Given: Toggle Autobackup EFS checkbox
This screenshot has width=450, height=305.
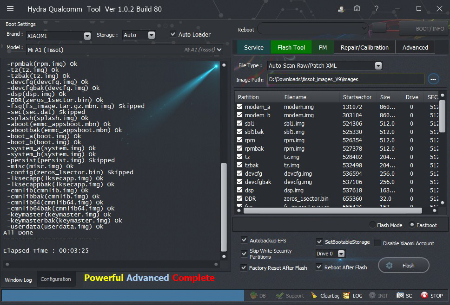Looking at the screenshot, I should point(244,240).
